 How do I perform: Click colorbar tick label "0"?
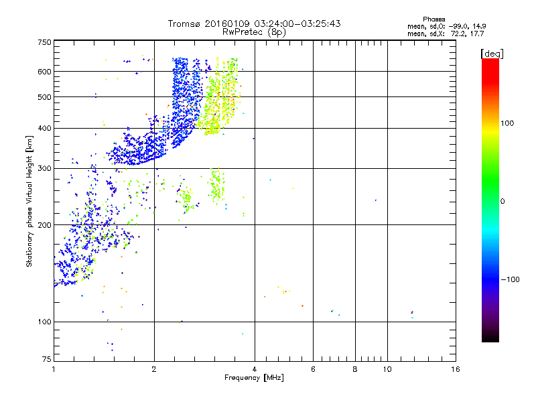502,202
